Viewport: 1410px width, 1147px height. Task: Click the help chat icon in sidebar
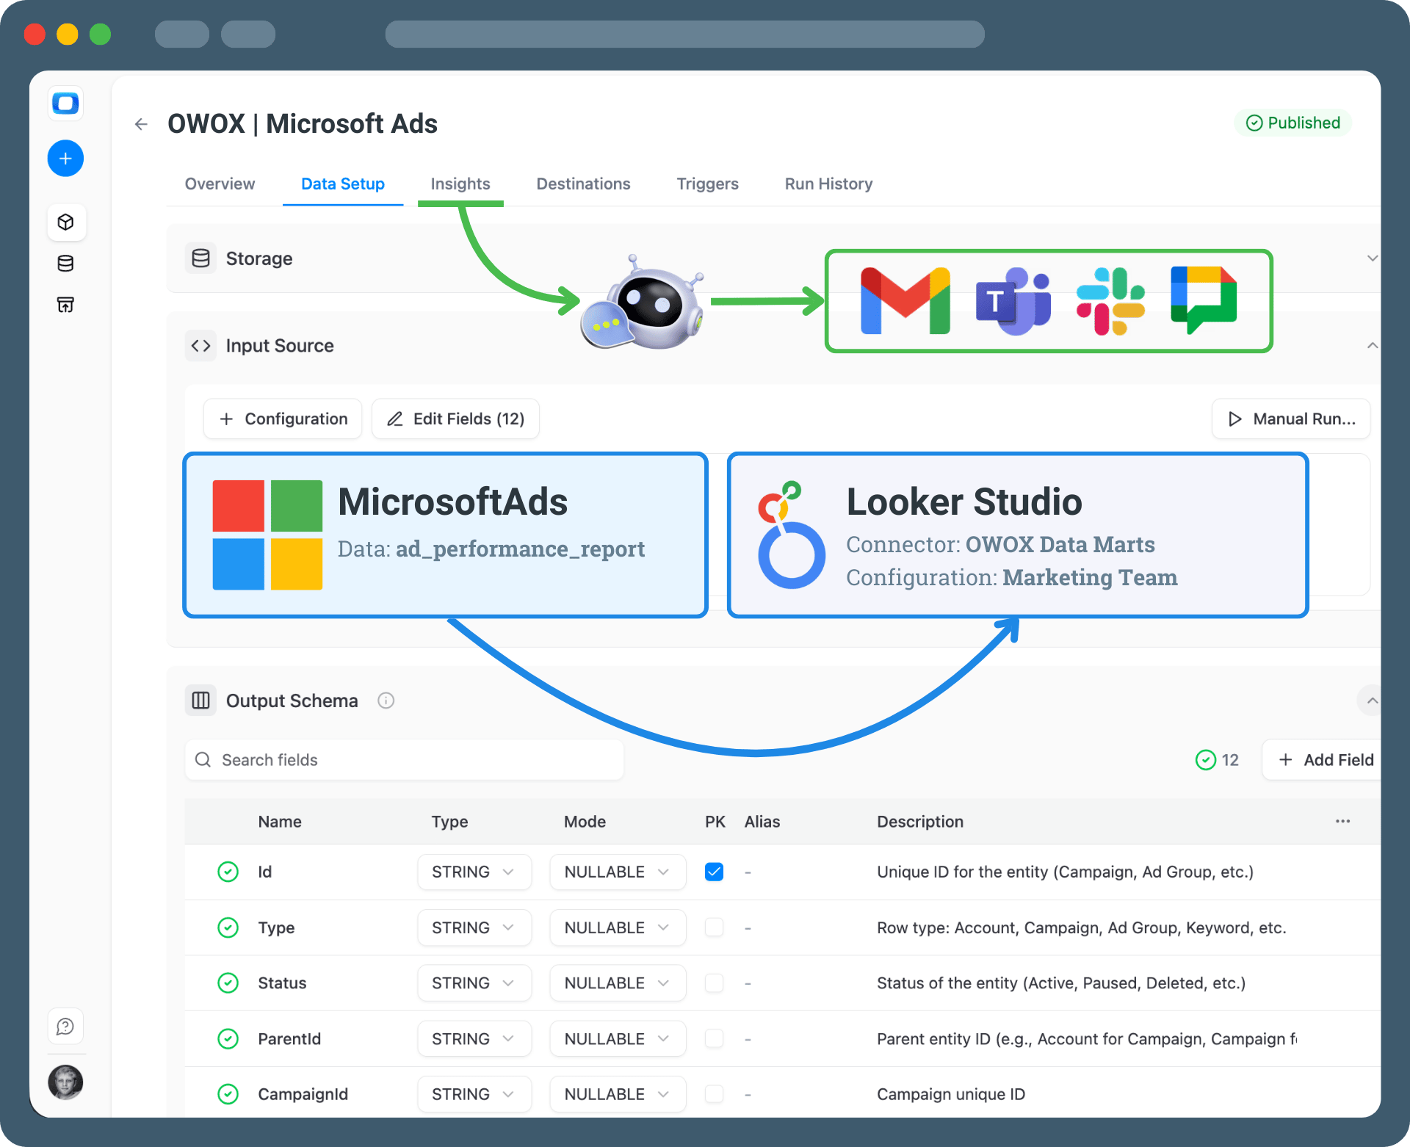[65, 1026]
